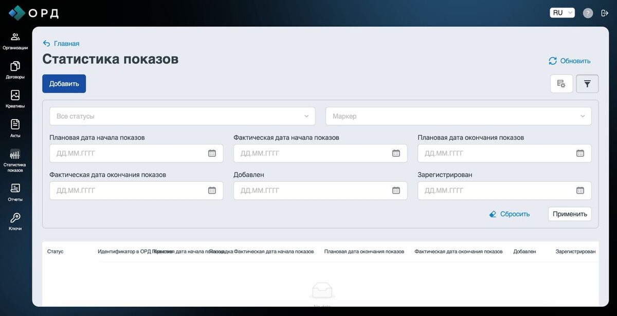Open calendar for Плановая дата начала показов
Screen dimensions: 617x316
(212, 153)
